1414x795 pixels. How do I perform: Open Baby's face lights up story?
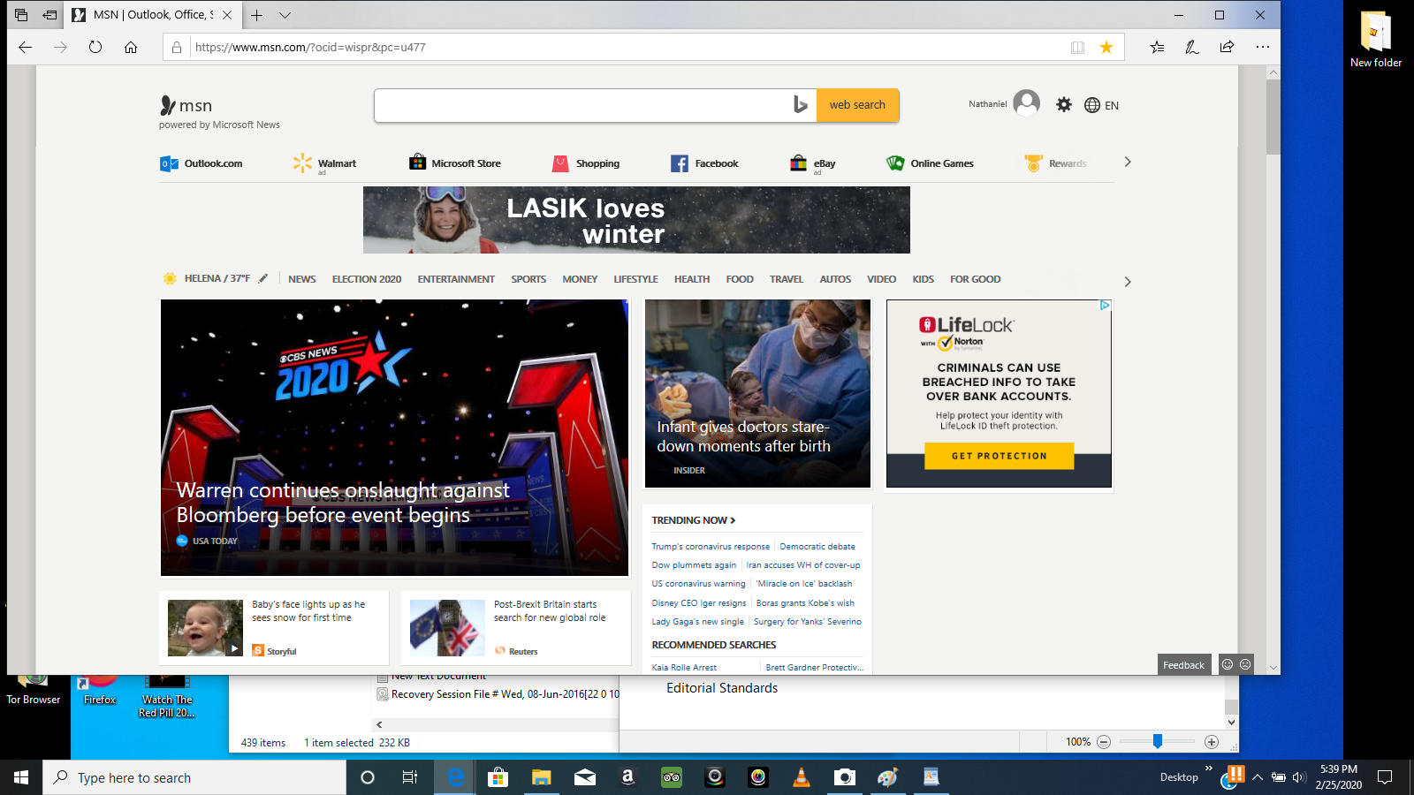click(274, 628)
